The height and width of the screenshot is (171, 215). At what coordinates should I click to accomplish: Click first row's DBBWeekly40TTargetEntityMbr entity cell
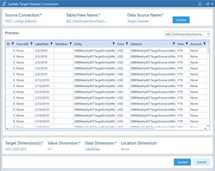point(95,51)
